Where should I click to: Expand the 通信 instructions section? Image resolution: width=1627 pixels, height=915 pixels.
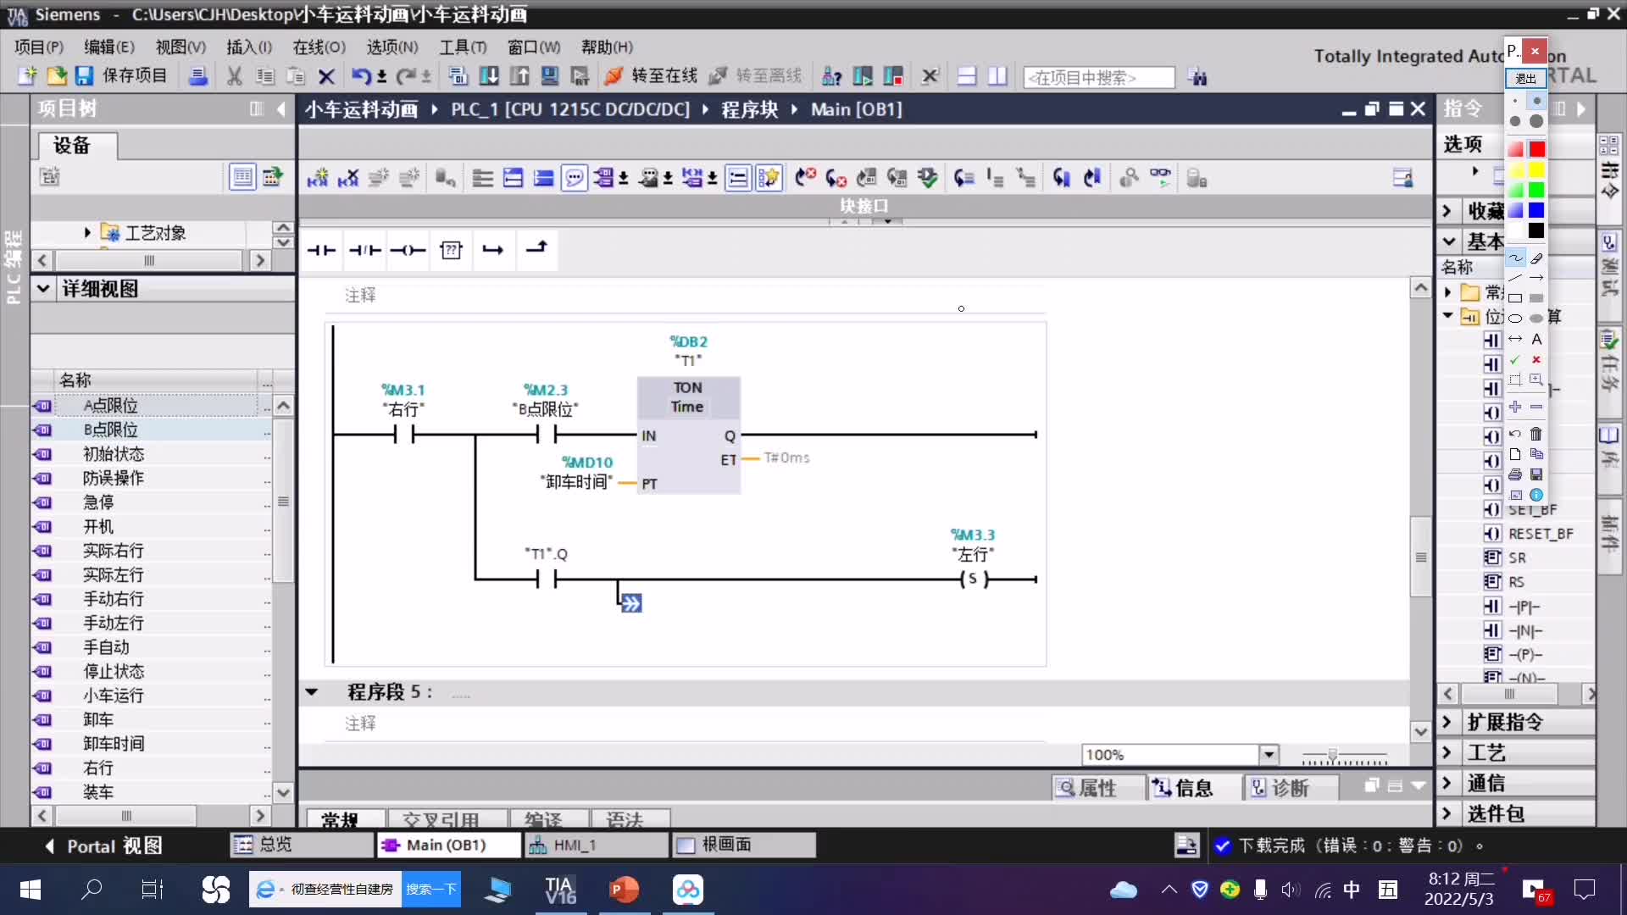1447,783
